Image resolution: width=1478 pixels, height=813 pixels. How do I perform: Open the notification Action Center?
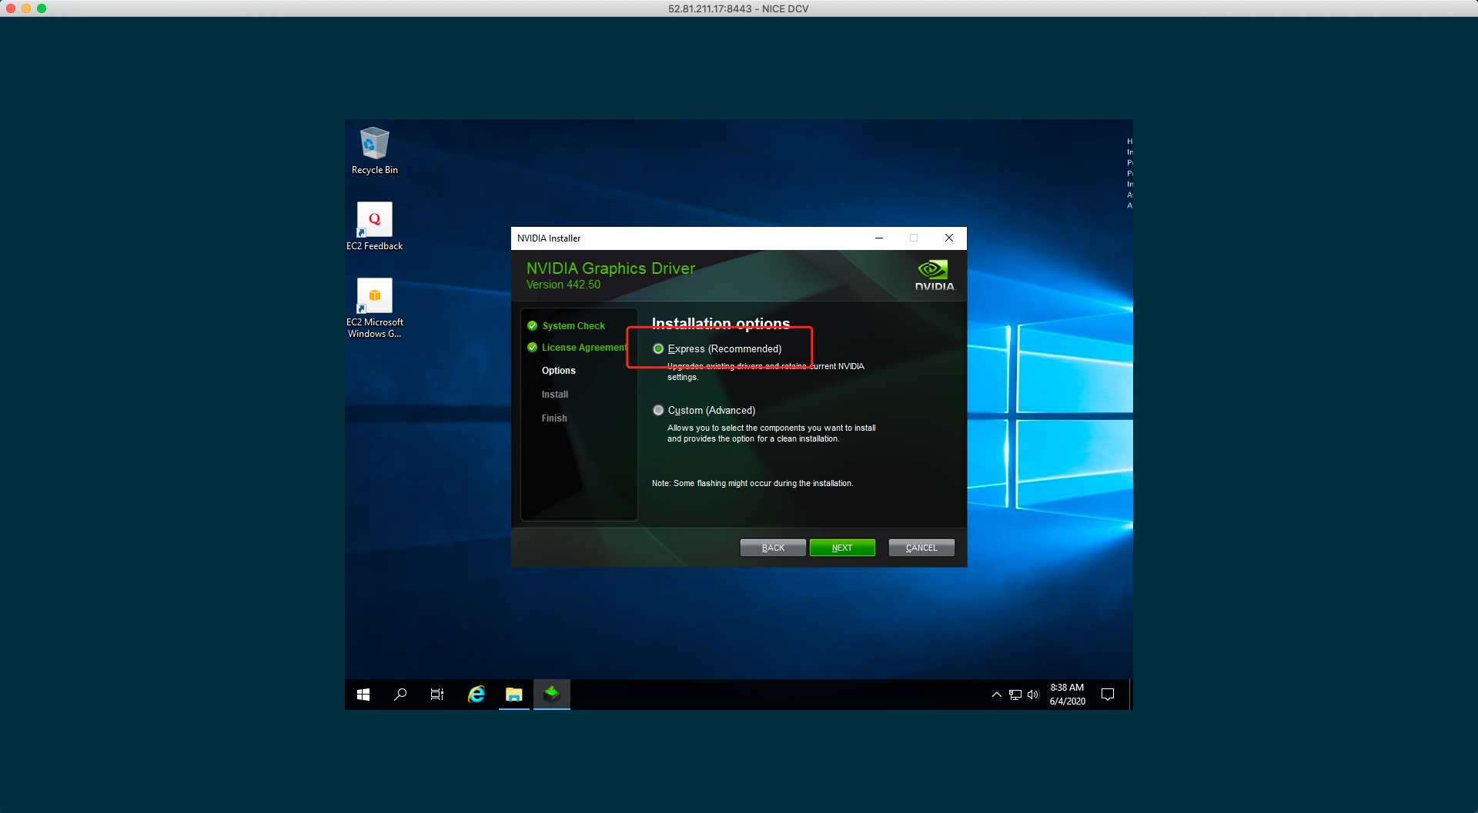1108,695
